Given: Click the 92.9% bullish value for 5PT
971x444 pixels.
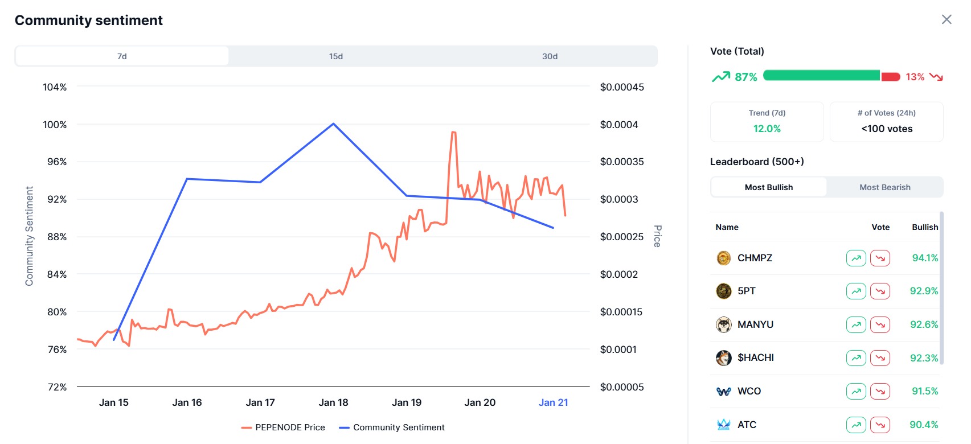Looking at the screenshot, I should click(924, 291).
